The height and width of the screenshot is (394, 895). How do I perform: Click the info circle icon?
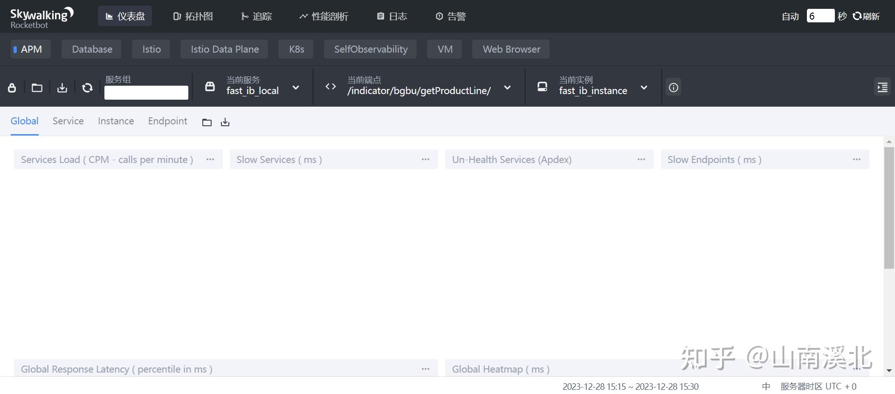point(673,88)
